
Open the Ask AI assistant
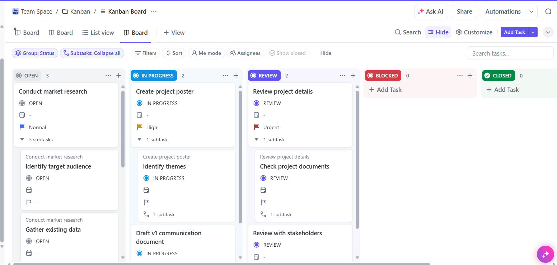431,11
